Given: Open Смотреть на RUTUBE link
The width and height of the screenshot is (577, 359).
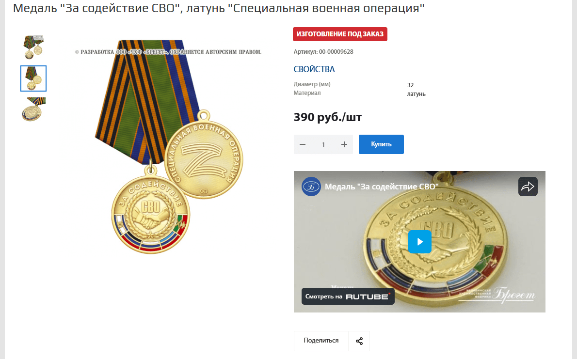Looking at the screenshot, I should (x=348, y=297).
